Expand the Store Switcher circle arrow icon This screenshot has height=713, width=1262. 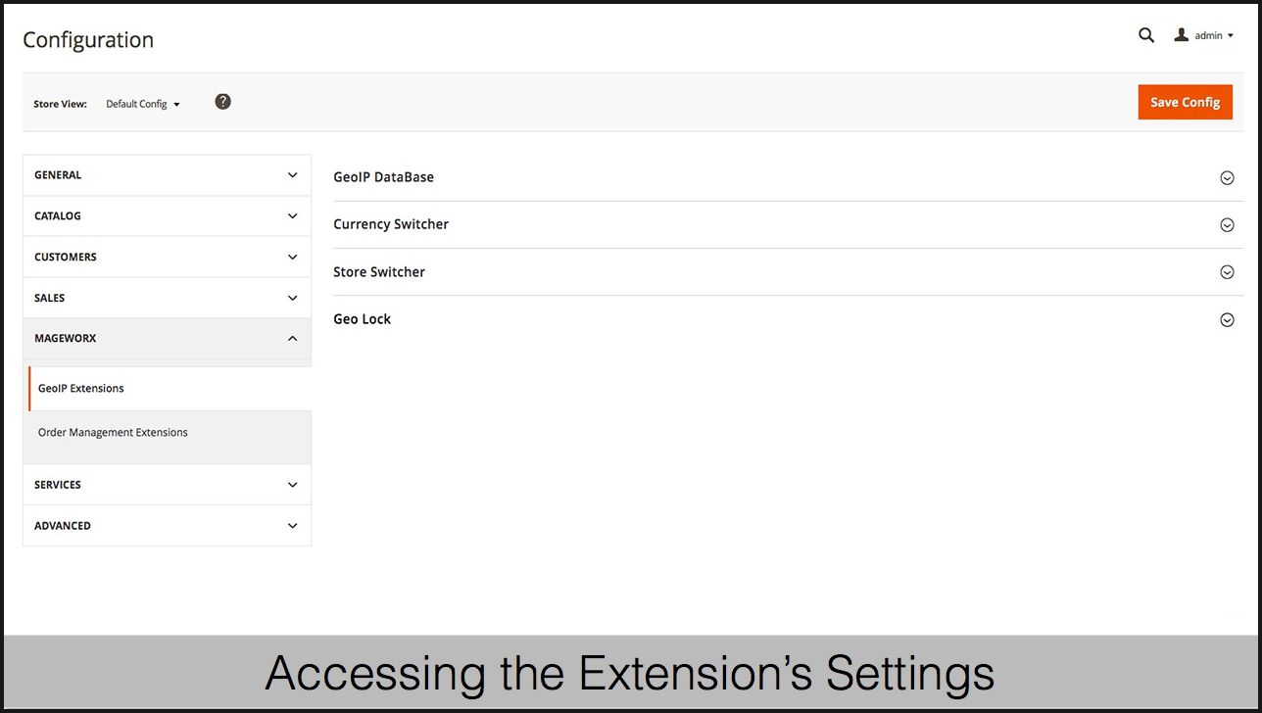1227,272
